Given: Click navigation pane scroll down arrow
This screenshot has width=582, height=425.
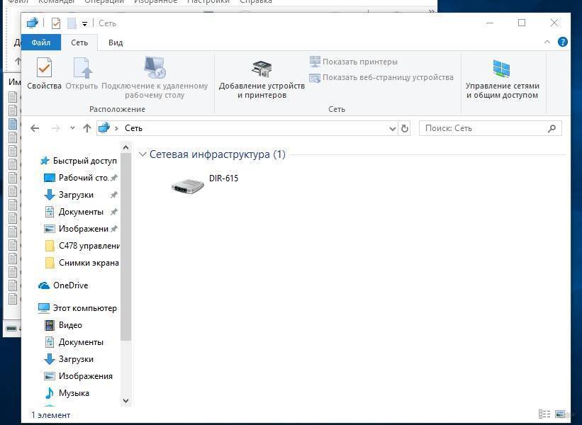Looking at the screenshot, I should [x=125, y=400].
